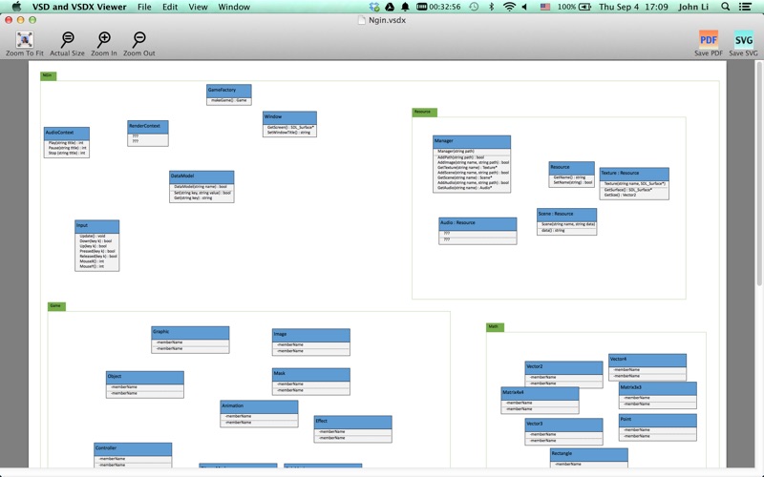Click the green Math package label
Image resolution: width=764 pixels, height=477 pixels.
point(495,327)
